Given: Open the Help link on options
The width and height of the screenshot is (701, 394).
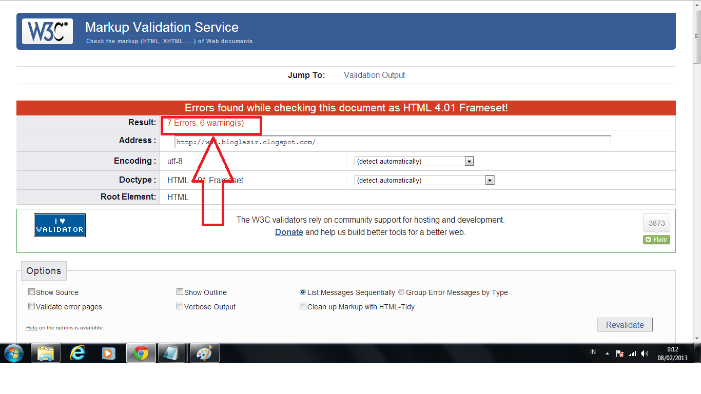Looking at the screenshot, I should point(32,327).
